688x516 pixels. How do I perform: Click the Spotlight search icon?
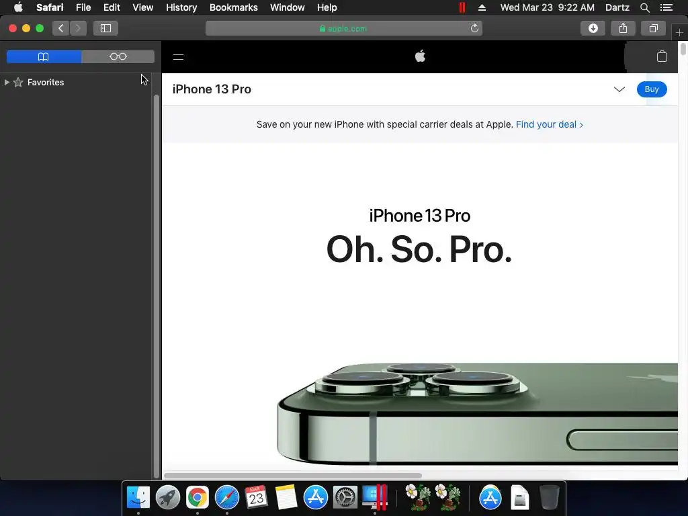point(644,7)
